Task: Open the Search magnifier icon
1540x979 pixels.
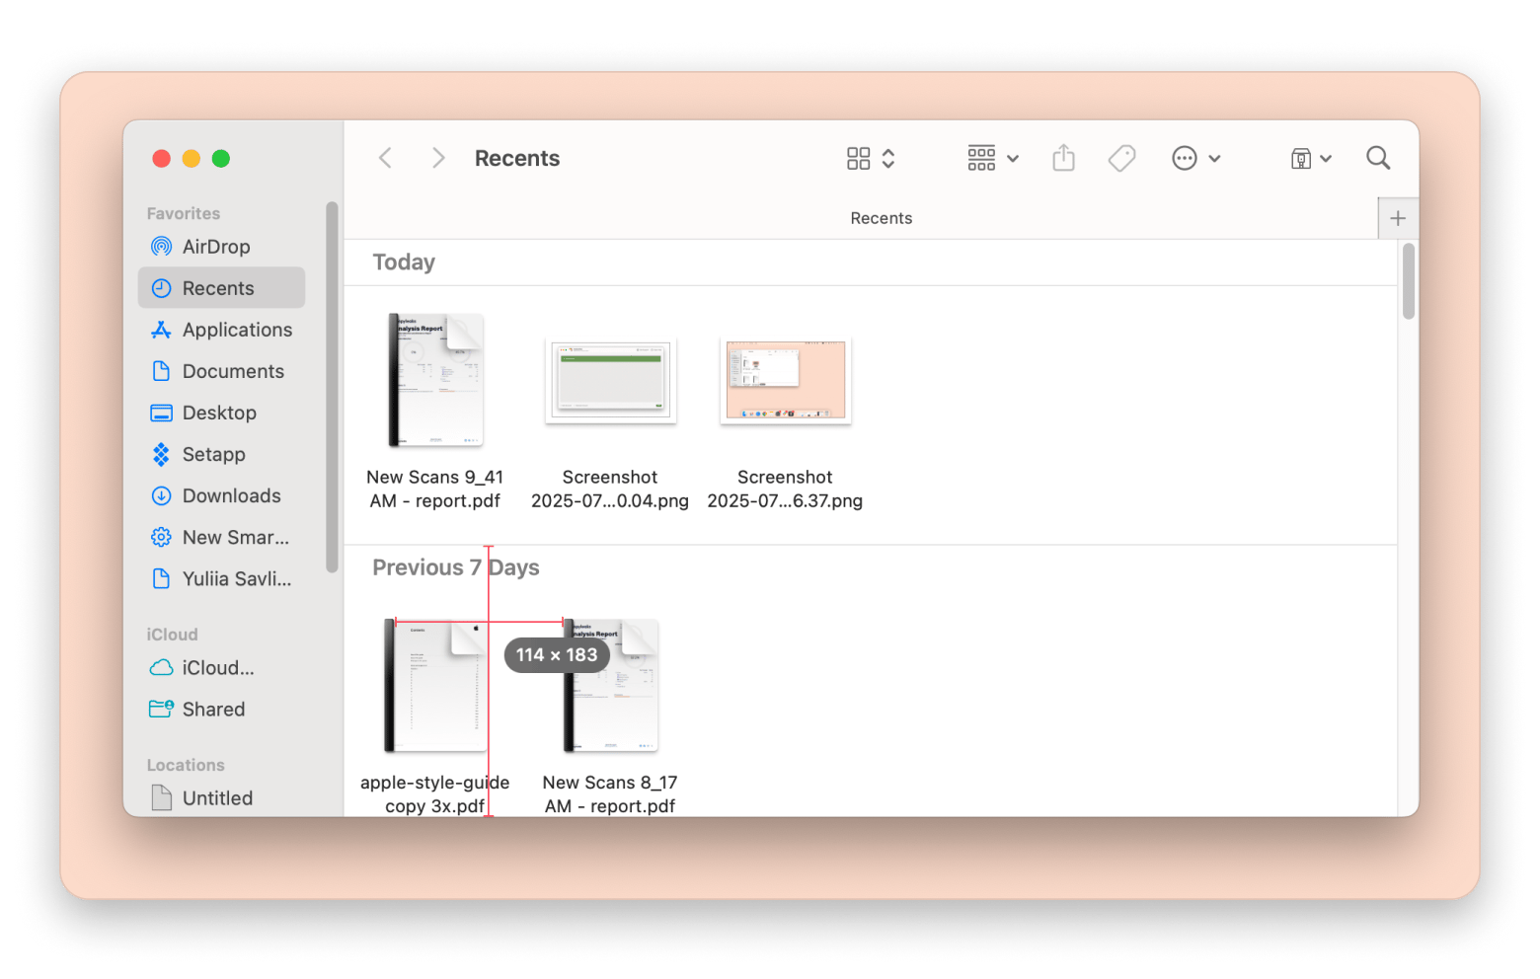Action: pos(1378,158)
